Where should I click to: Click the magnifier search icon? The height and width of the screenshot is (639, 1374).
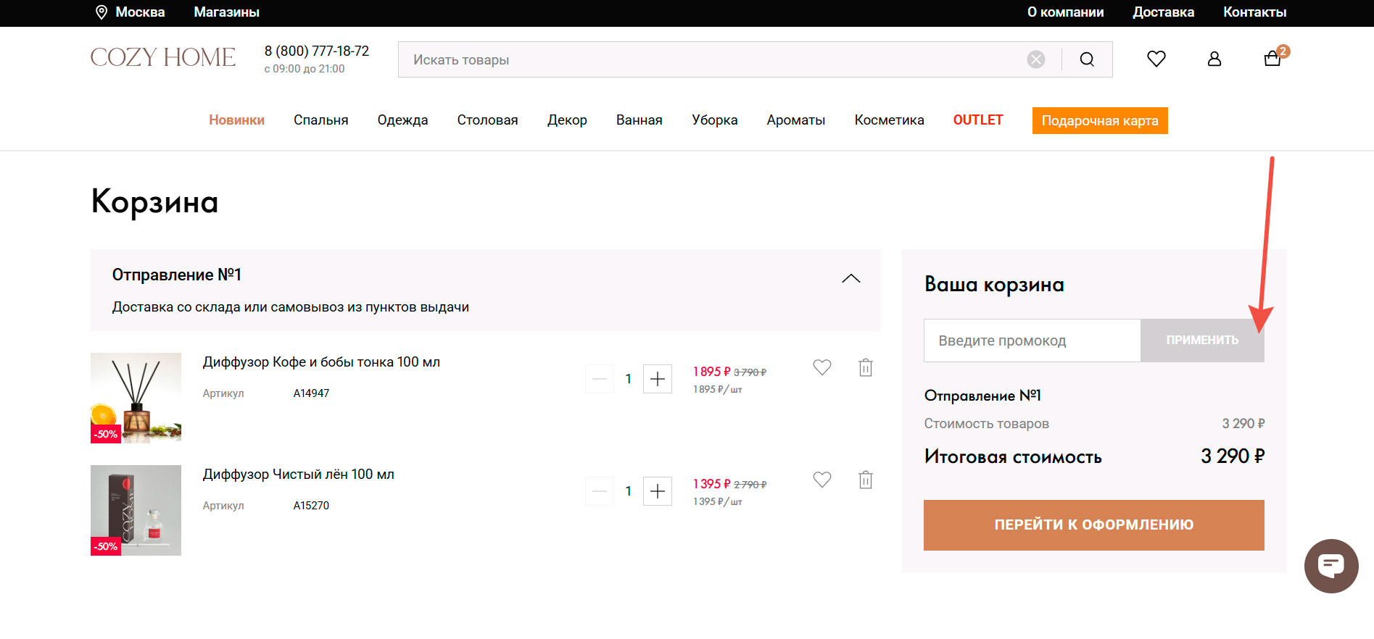pyautogui.click(x=1087, y=59)
